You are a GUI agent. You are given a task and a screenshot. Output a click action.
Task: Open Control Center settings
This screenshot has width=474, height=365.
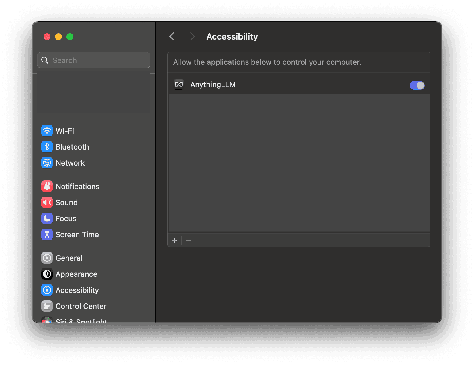coord(81,306)
